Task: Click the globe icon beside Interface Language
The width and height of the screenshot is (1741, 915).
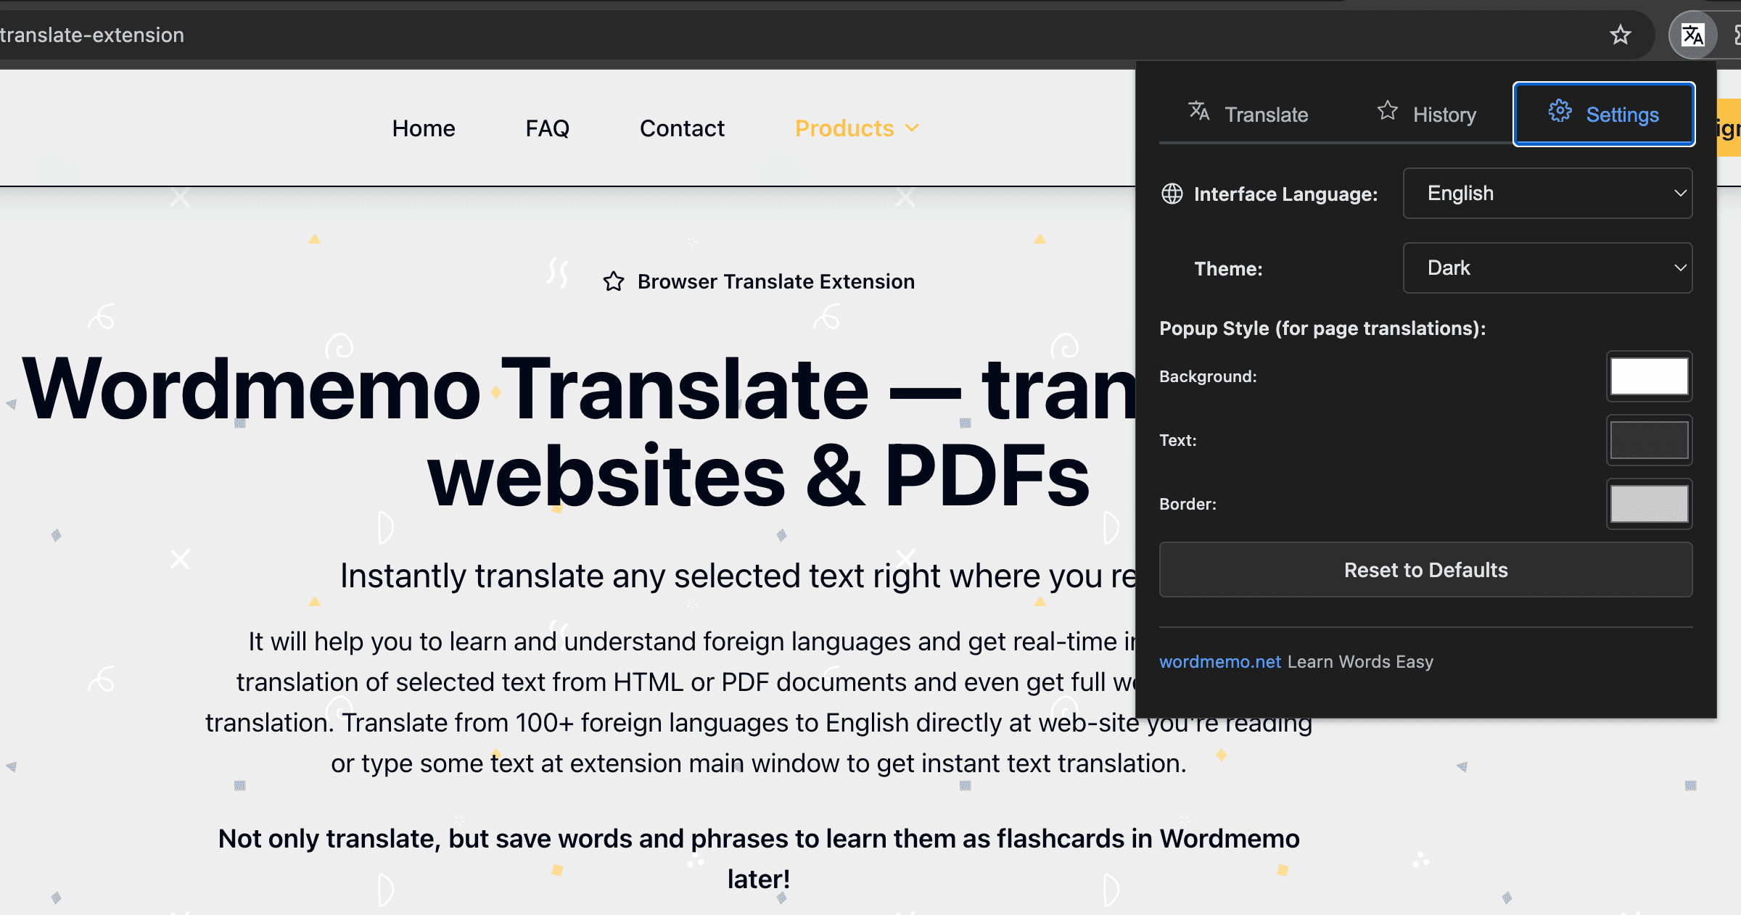Action: click(1172, 194)
